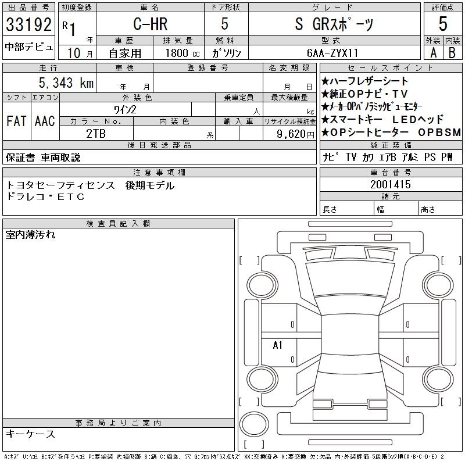This screenshot has width=465, height=465.
Task: Click the sales point ハーフレザーシート
Action: click(365, 81)
